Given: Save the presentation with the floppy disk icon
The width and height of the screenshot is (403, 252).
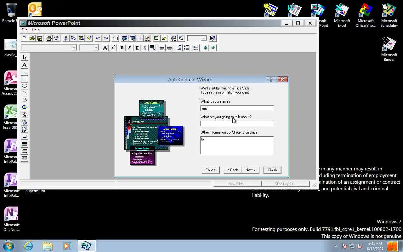Looking at the screenshot, I should [x=40, y=38].
